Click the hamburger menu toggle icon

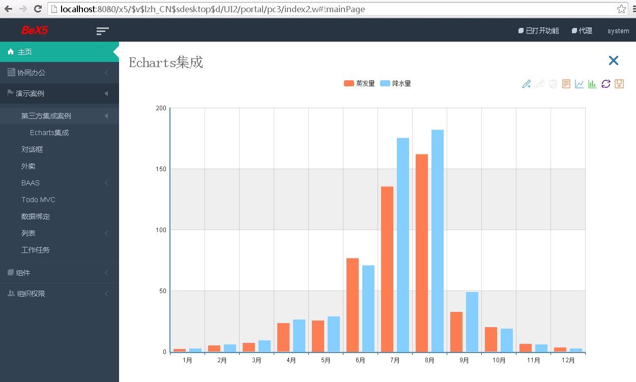102,31
